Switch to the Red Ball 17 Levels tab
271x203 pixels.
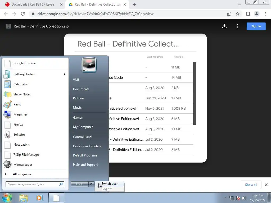click(33, 4)
